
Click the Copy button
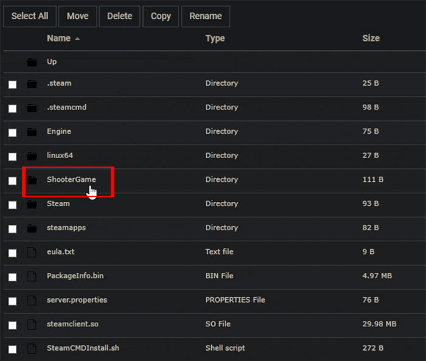[161, 16]
